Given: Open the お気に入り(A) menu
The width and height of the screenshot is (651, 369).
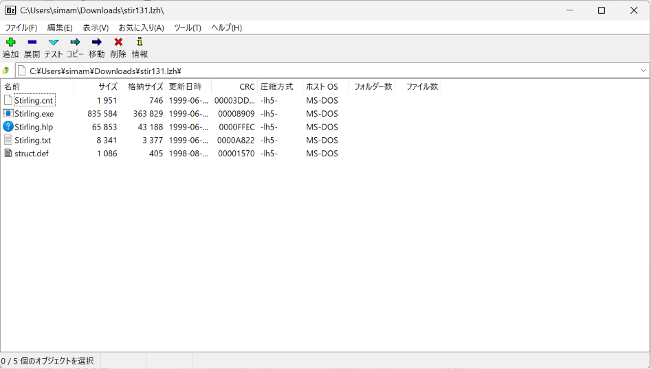Looking at the screenshot, I should coord(141,27).
